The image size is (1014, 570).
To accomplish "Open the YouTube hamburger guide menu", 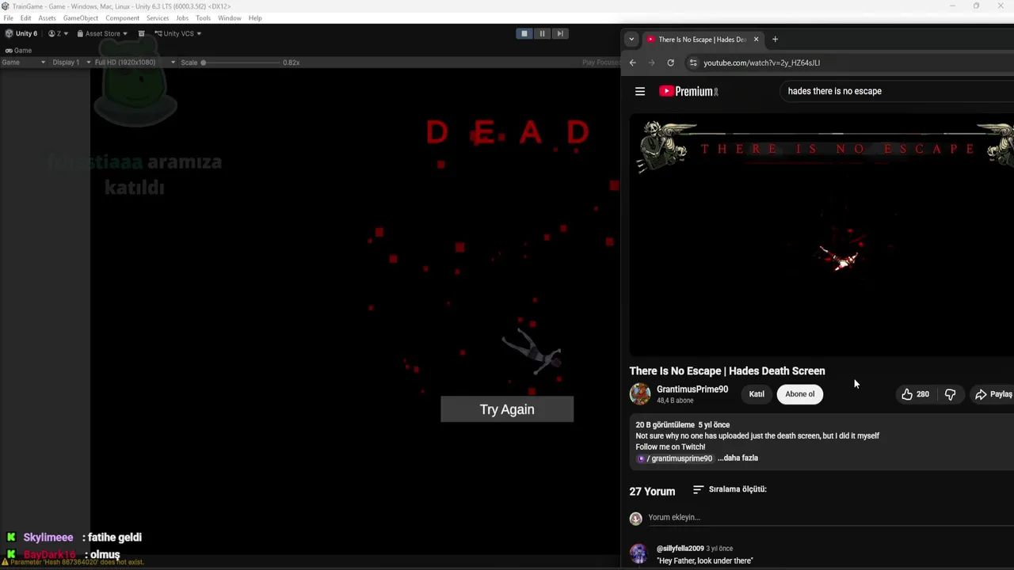I will [x=640, y=91].
